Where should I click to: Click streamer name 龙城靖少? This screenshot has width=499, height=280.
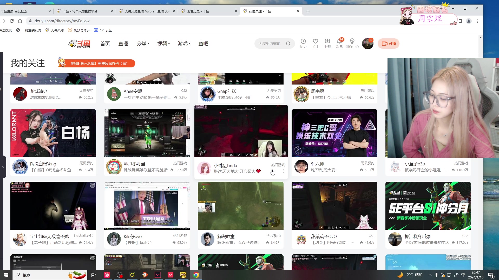tap(38, 91)
